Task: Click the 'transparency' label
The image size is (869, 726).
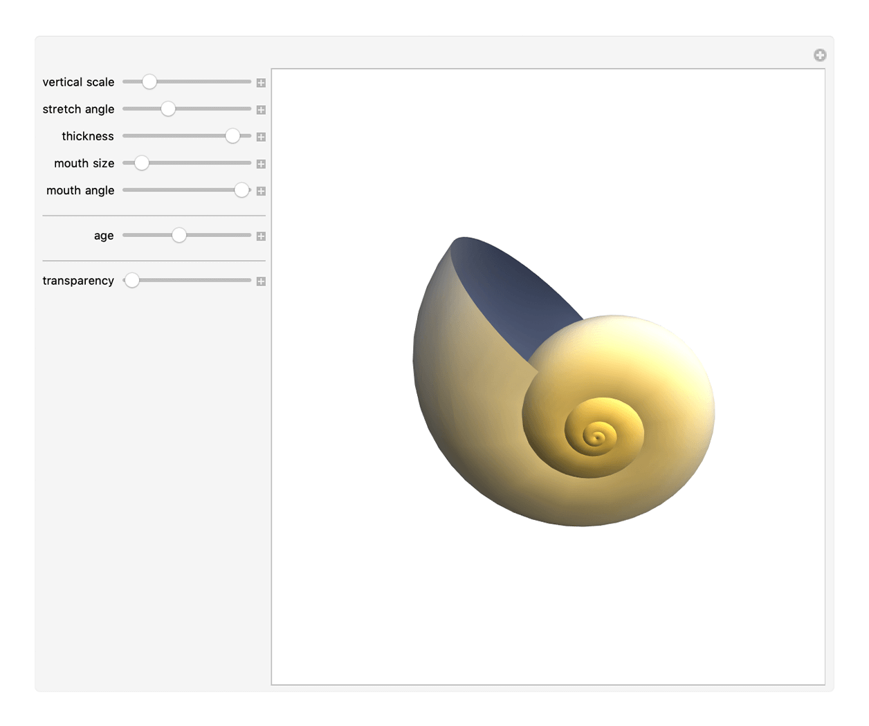Action: (78, 281)
